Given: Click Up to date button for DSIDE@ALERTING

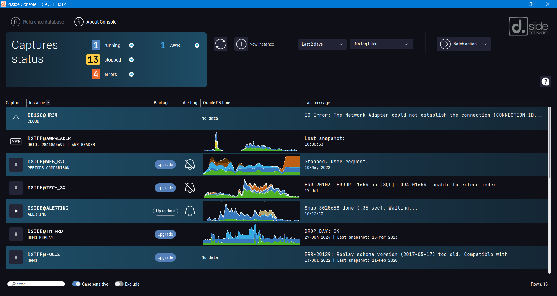Looking at the screenshot, I should click(165, 211).
